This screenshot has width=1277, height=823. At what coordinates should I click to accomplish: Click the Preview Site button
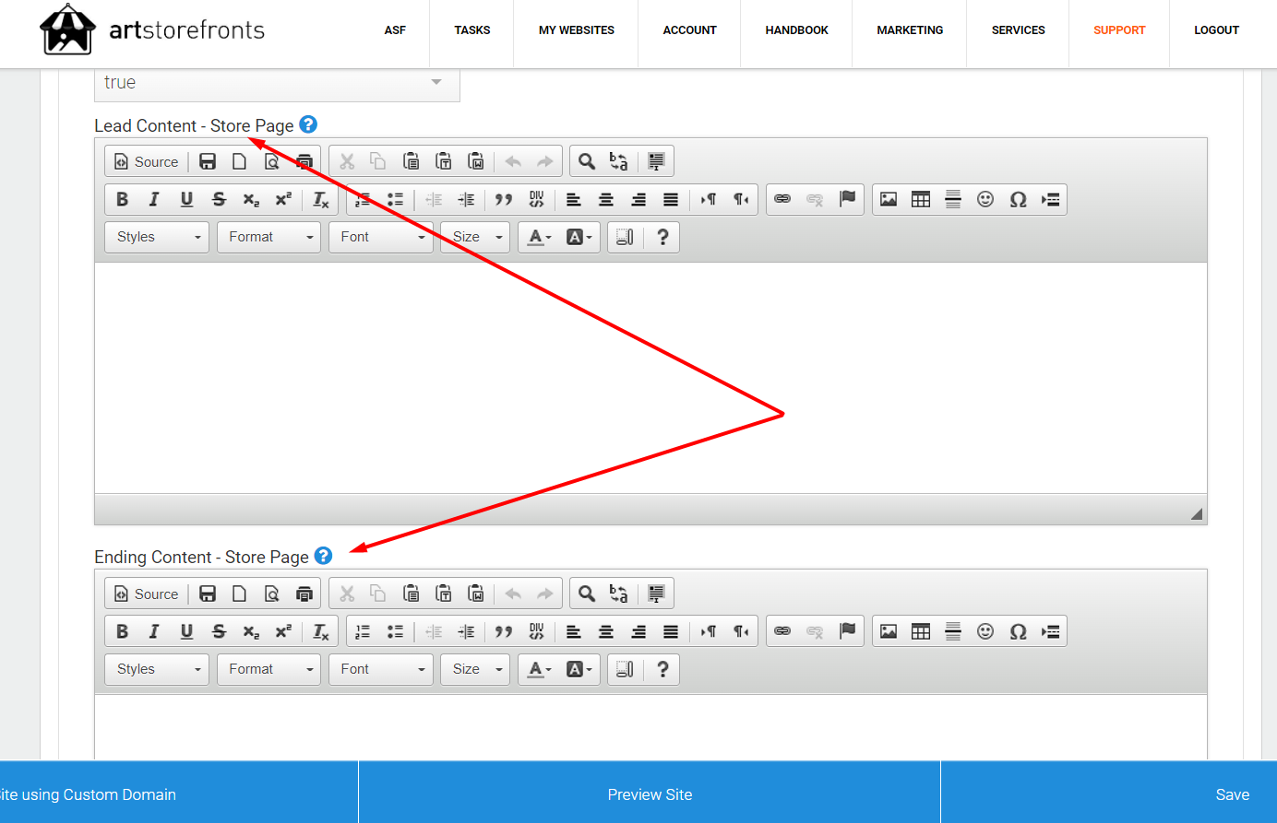click(650, 794)
